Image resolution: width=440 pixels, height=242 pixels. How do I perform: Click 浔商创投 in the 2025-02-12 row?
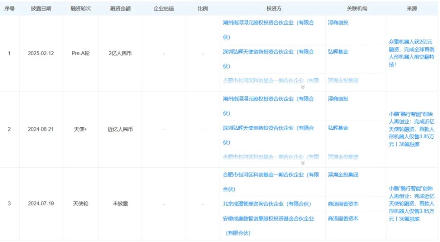(338, 23)
